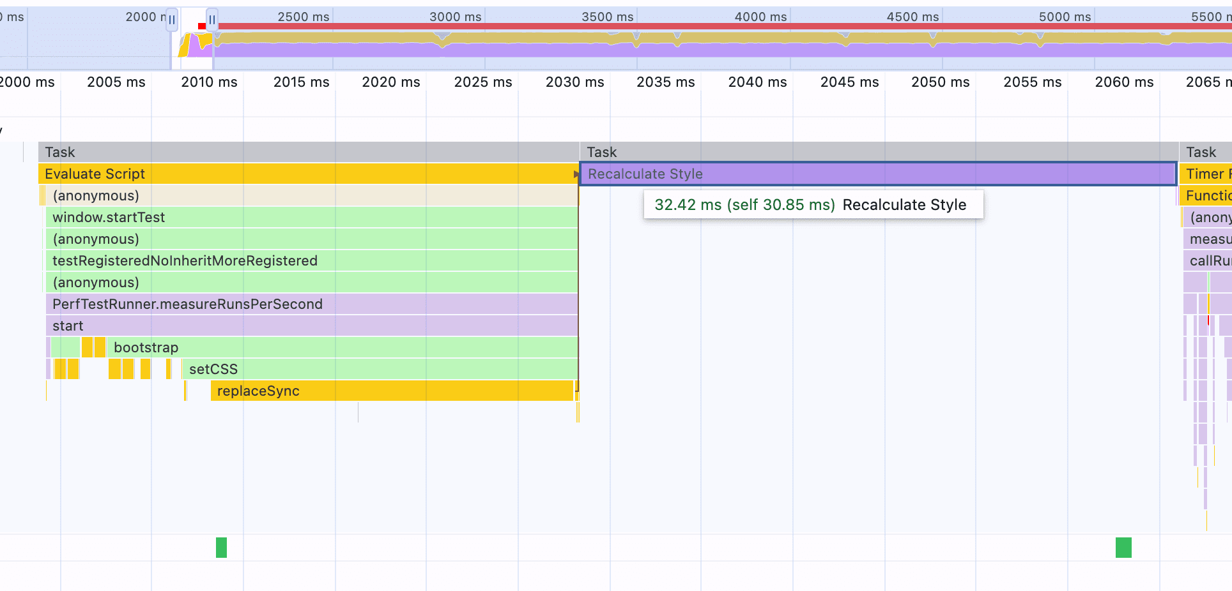Click the 2500 ms ruler label region

(304, 17)
